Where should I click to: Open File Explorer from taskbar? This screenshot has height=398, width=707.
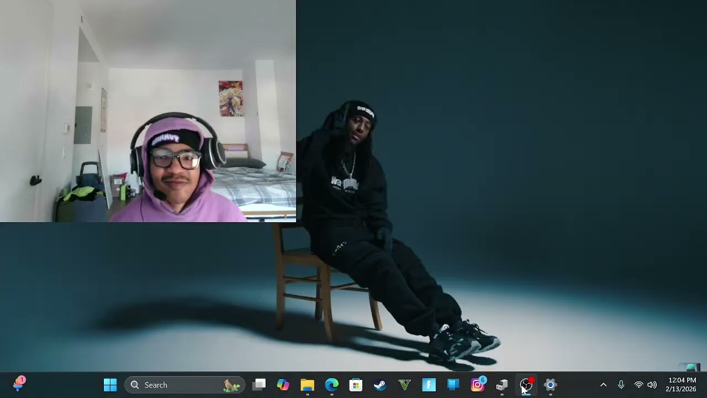308,385
